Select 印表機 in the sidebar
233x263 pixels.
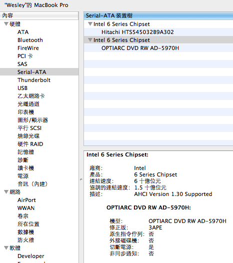(x=26, y=112)
